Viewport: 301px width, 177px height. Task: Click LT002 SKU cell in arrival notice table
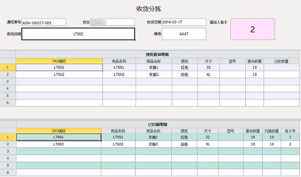coord(59,74)
